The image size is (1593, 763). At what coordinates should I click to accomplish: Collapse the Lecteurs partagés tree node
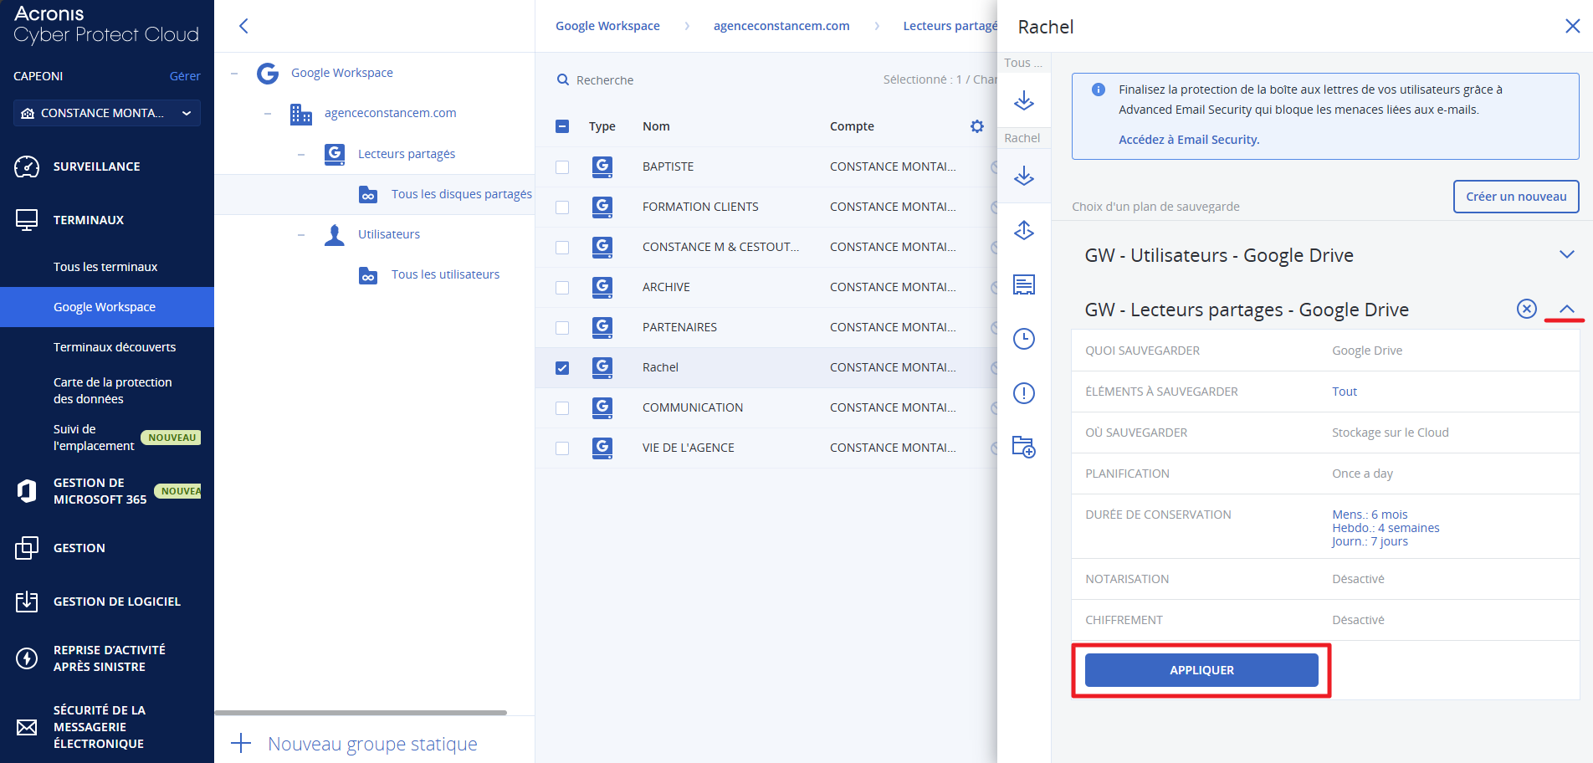click(x=301, y=155)
